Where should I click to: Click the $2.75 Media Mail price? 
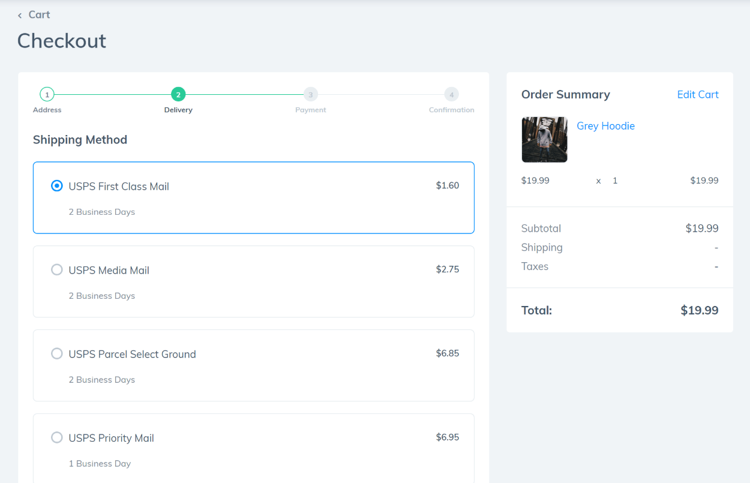pos(448,269)
